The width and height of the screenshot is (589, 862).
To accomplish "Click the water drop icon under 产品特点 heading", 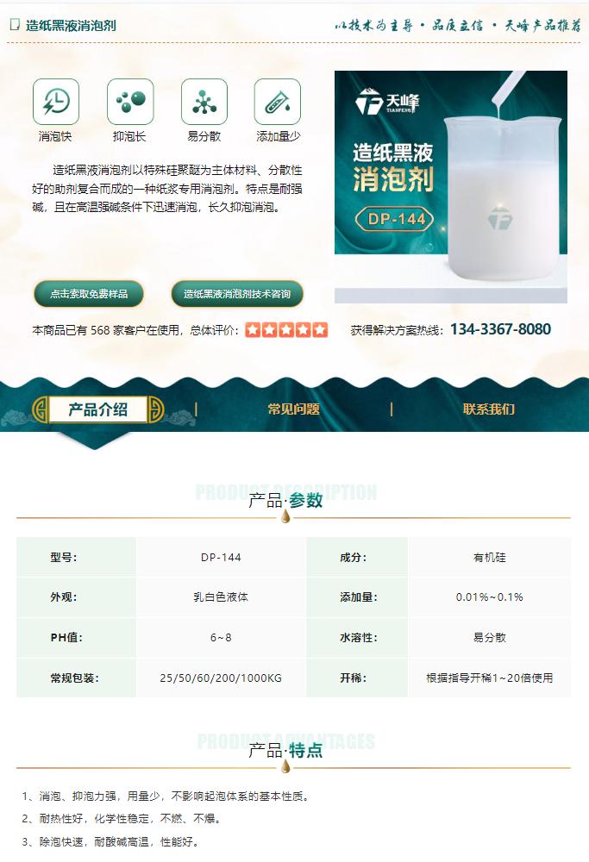I will coord(285,766).
